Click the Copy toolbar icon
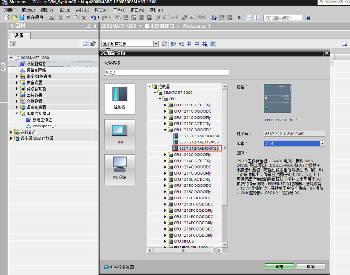The height and width of the screenshot is (275, 350). point(69,17)
